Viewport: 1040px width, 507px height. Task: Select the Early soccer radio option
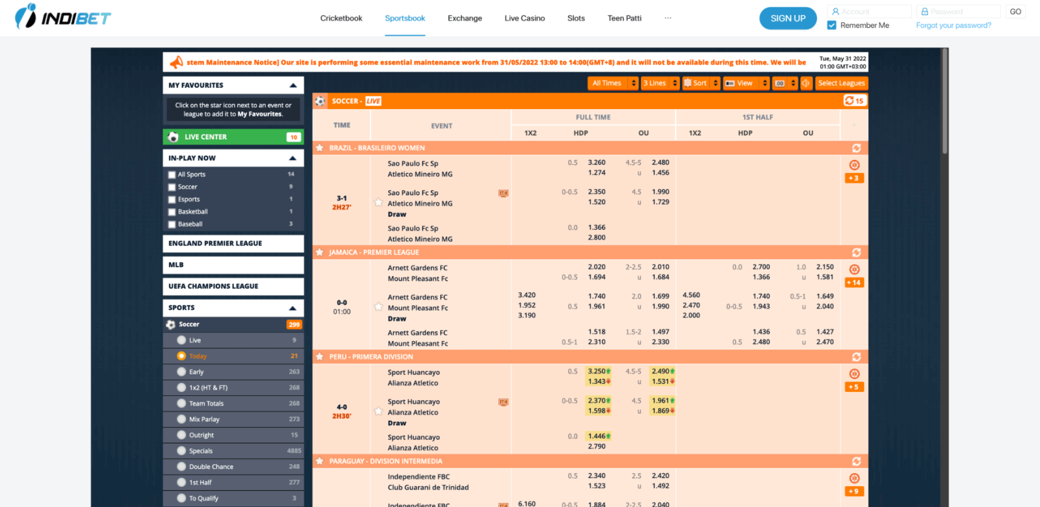click(x=181, y=372)
